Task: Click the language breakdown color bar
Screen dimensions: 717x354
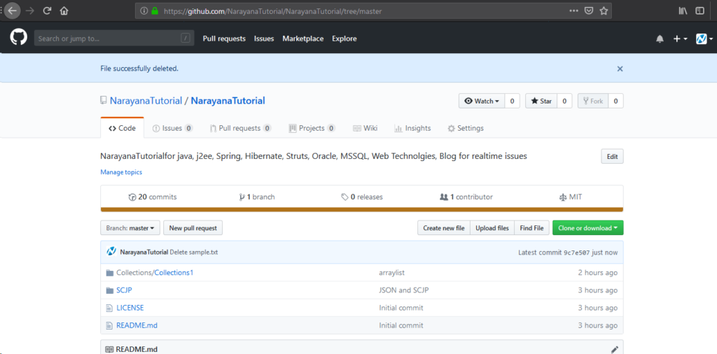Action: pos(362,210)
